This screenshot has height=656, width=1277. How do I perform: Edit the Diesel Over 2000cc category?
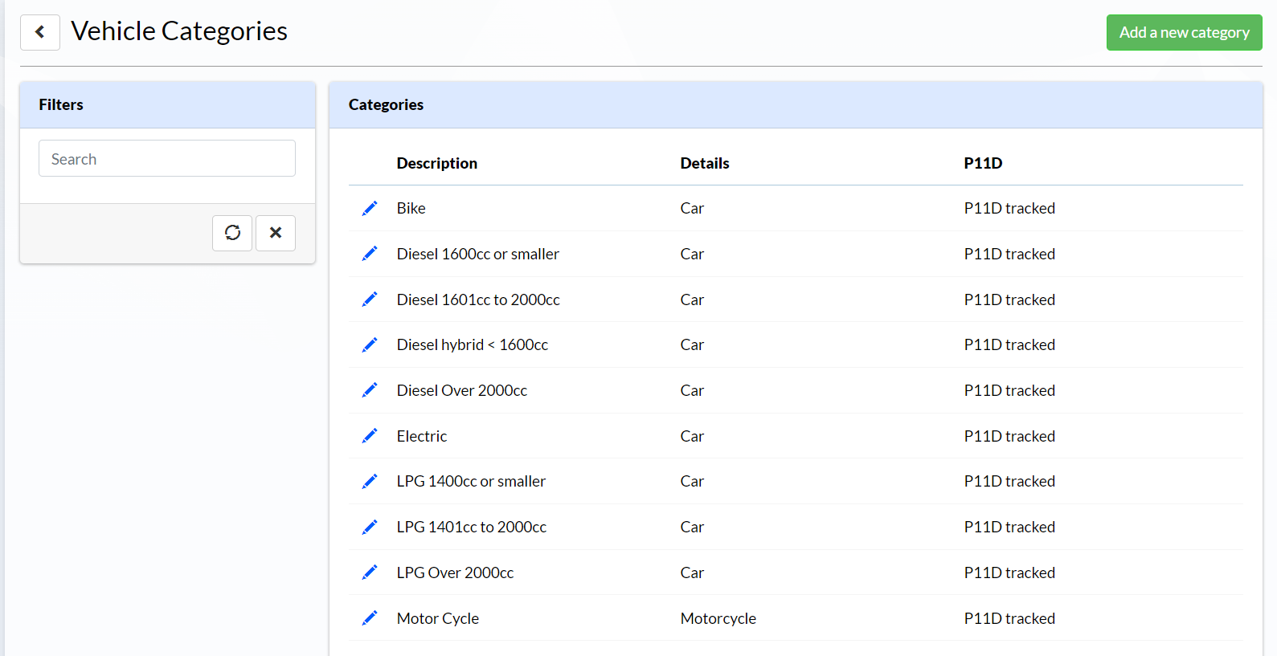pyautogui.click(x=370, y=390)
